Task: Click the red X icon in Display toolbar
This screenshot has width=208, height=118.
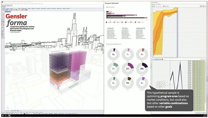Action: click(x=25, y=10)
